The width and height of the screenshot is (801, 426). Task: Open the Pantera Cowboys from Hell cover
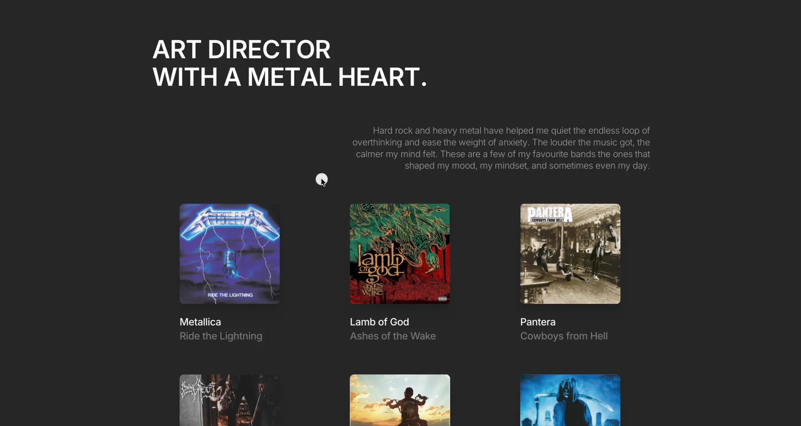[x=570, y=254]
